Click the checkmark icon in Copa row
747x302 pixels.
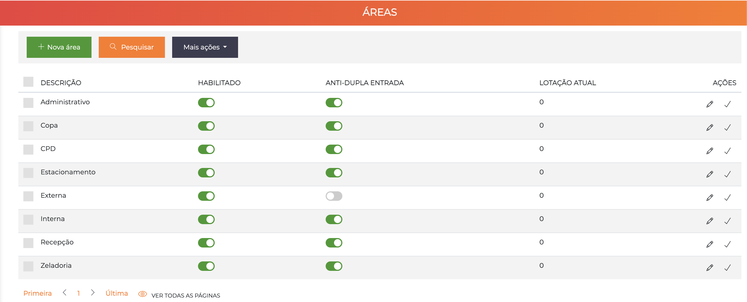tap(727, 128)
